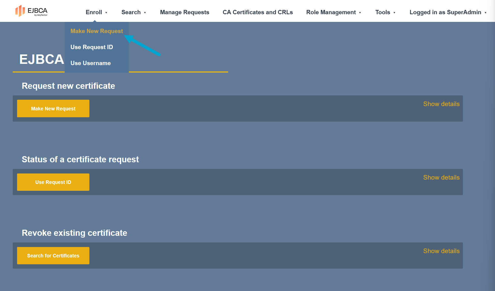Screen dimensions: 495x291
Task: Show details for Revoke existing certificate
Action: (x=441, y=251)
